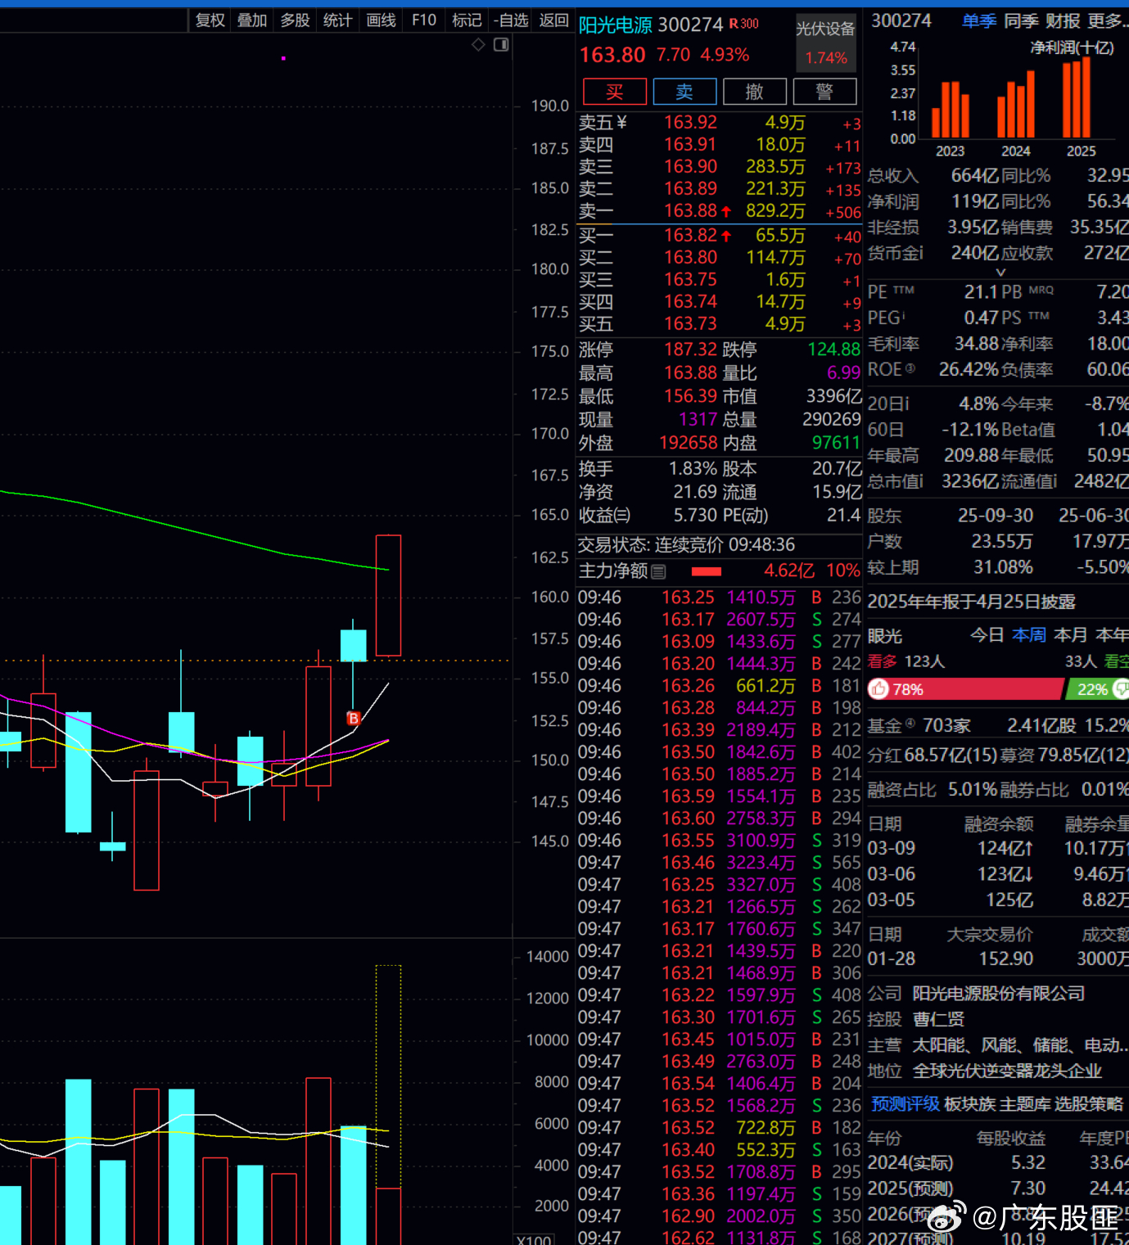Screen dimensions: 1129x1245
Task: Select 本月 in the 眼光 poll
Action: [1071, 635]
